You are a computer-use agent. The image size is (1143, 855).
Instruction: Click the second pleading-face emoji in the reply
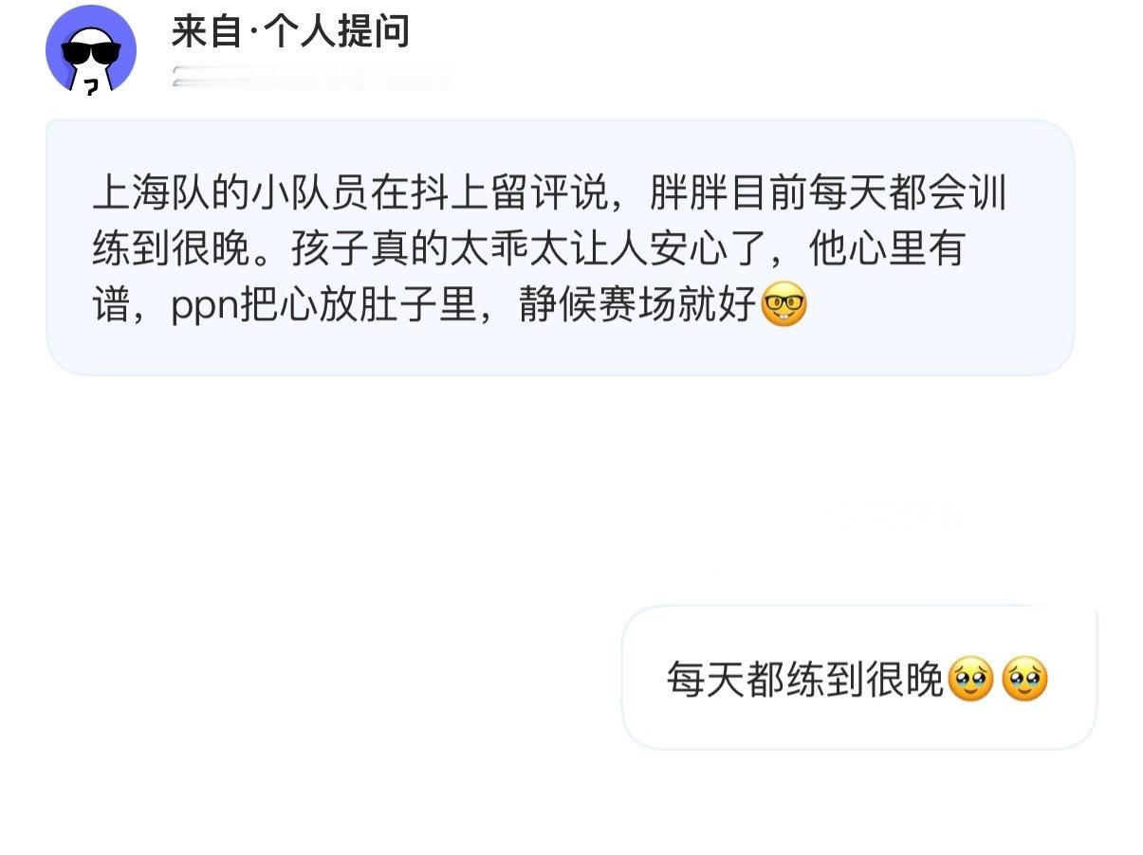pyautogui.click(x=1024, y=679)
